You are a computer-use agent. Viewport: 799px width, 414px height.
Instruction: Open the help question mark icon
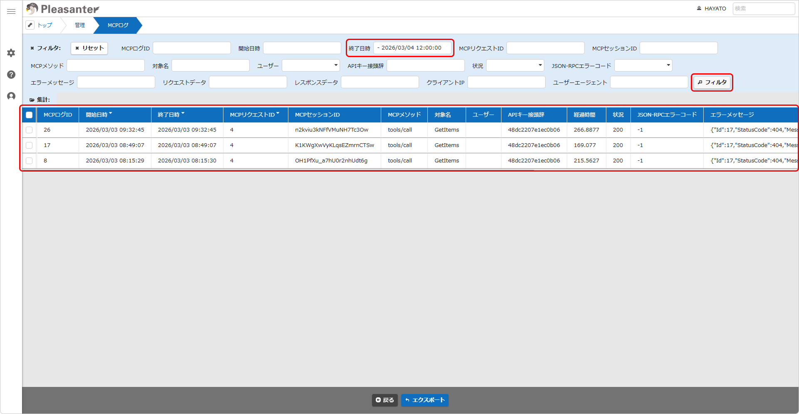coord(11,75)
